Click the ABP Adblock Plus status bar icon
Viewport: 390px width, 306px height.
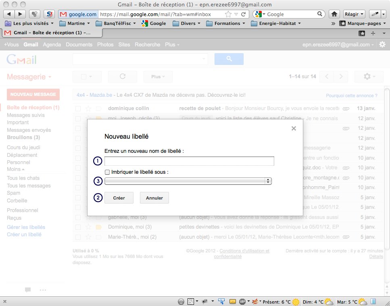242,302
